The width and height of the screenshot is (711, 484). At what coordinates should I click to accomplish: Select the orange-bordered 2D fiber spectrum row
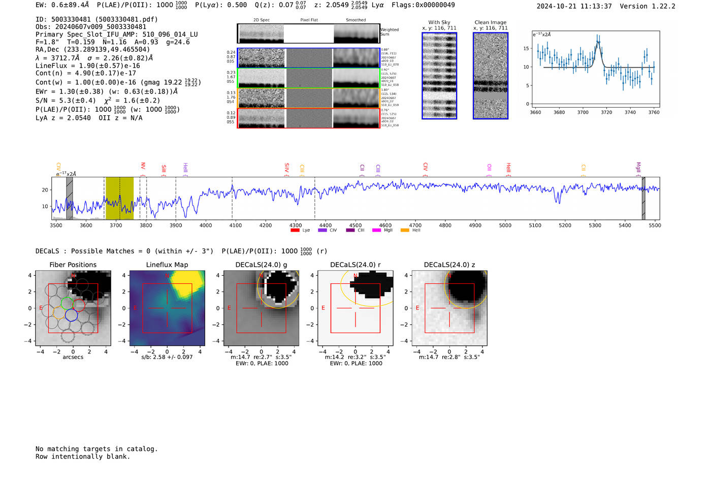(x=308, y=98)
